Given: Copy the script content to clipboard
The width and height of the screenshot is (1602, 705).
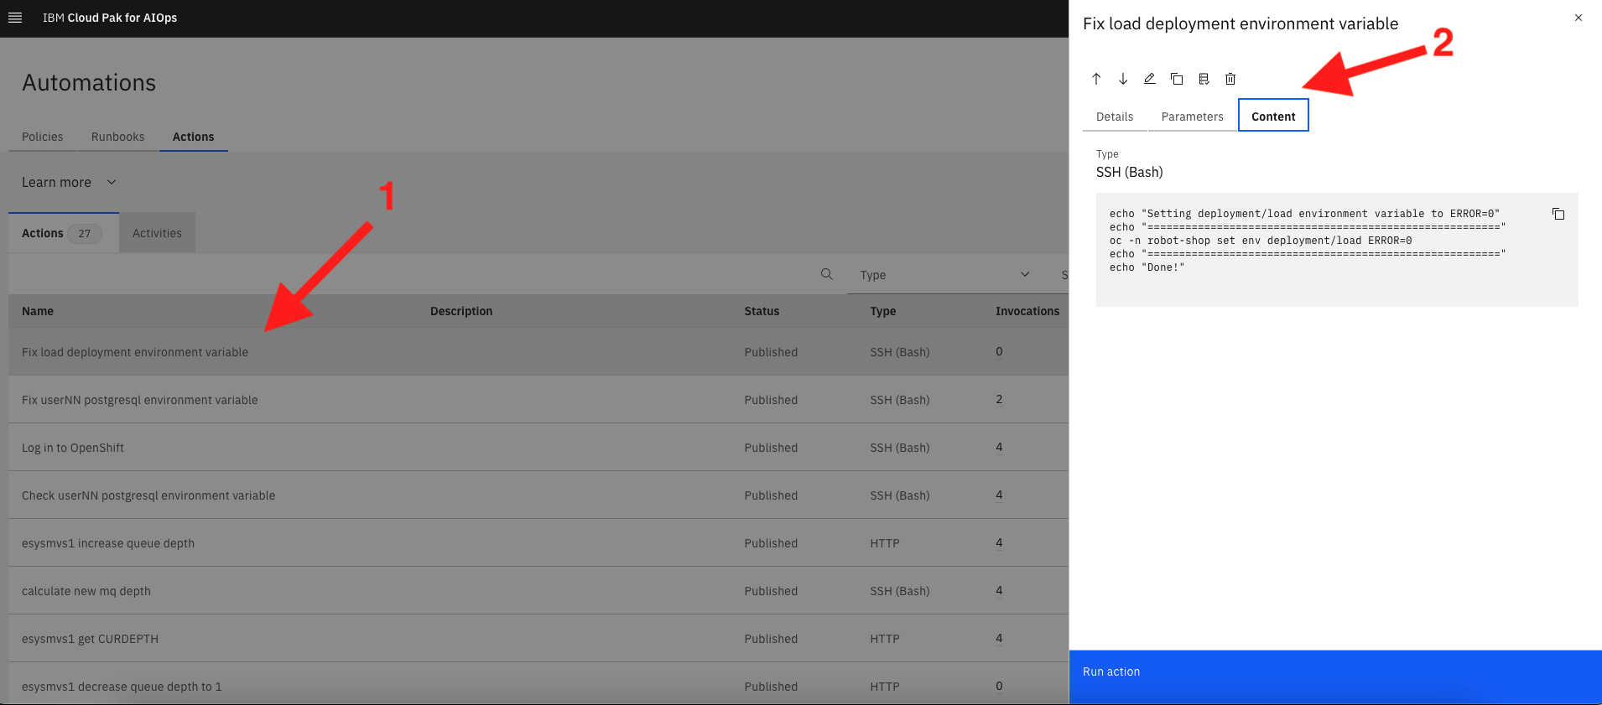Looking at the screenshot, I should (1558, 214).
